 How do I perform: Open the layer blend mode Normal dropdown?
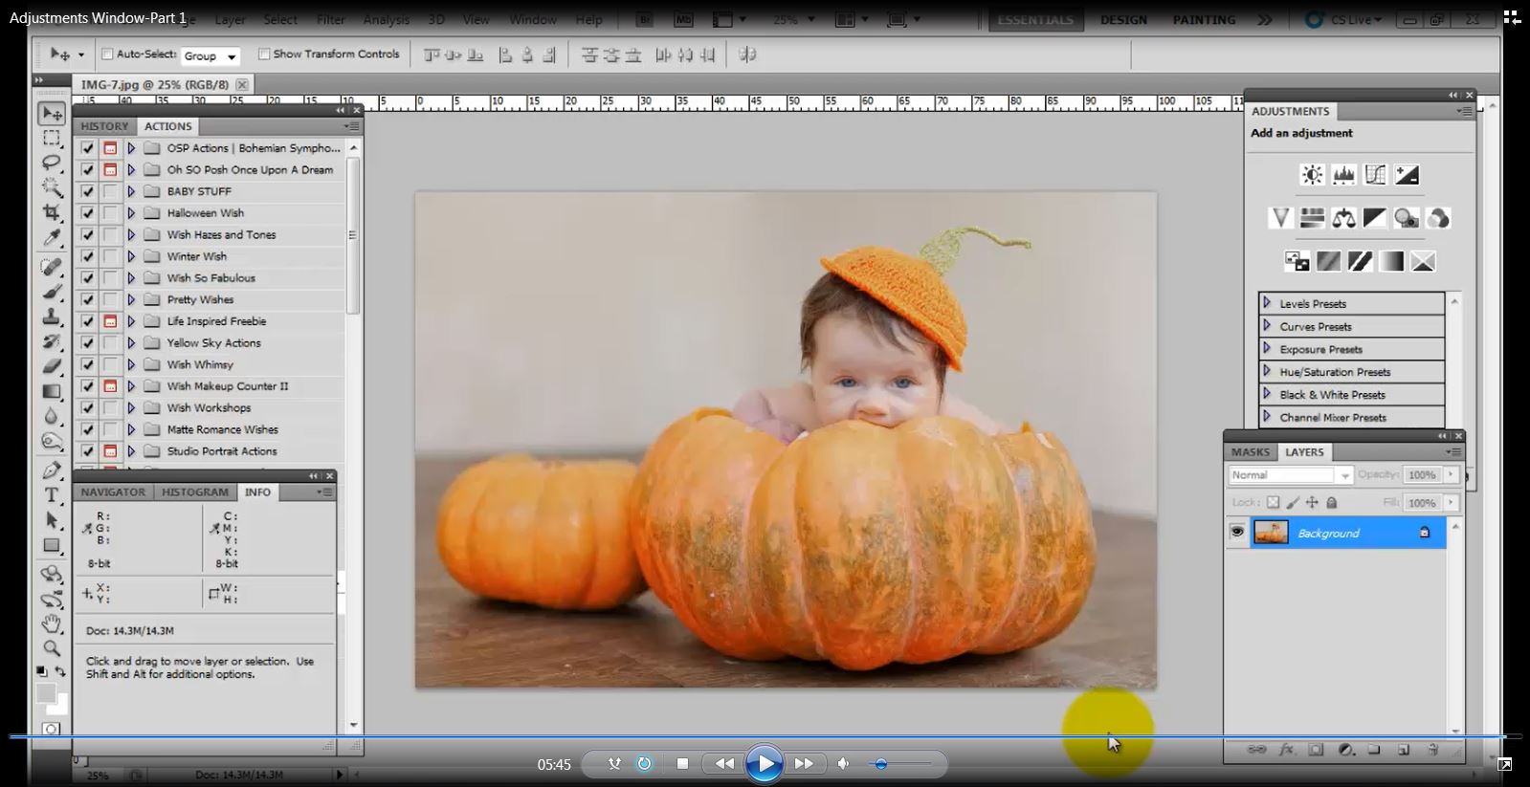click(1290, 475)
